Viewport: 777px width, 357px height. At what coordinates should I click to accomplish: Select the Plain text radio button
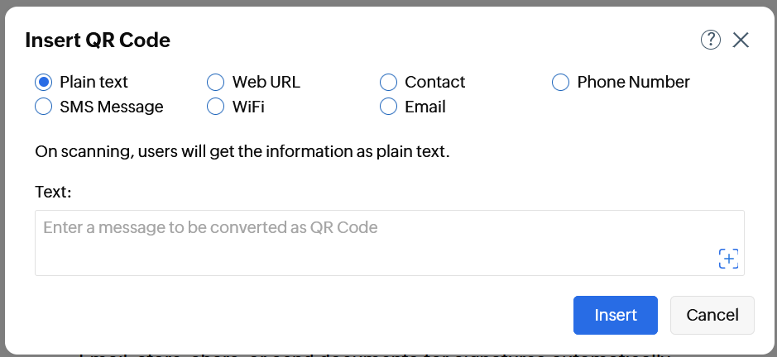tap(43, 82)
